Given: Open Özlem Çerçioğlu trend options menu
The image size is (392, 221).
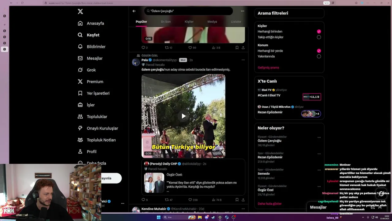Looking at the screenshot, I should point(319,138).
